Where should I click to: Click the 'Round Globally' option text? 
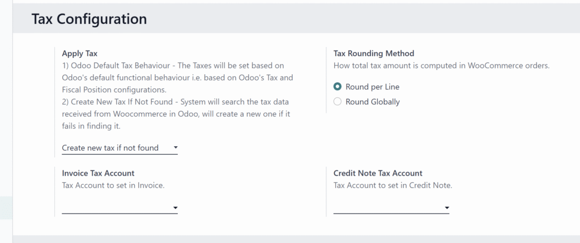(x=372, y=102)
